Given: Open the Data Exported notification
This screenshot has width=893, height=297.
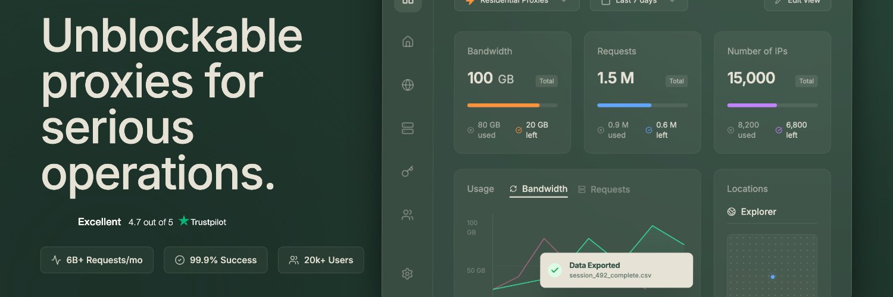Looking at the screenshot, I should pos(616,270).
